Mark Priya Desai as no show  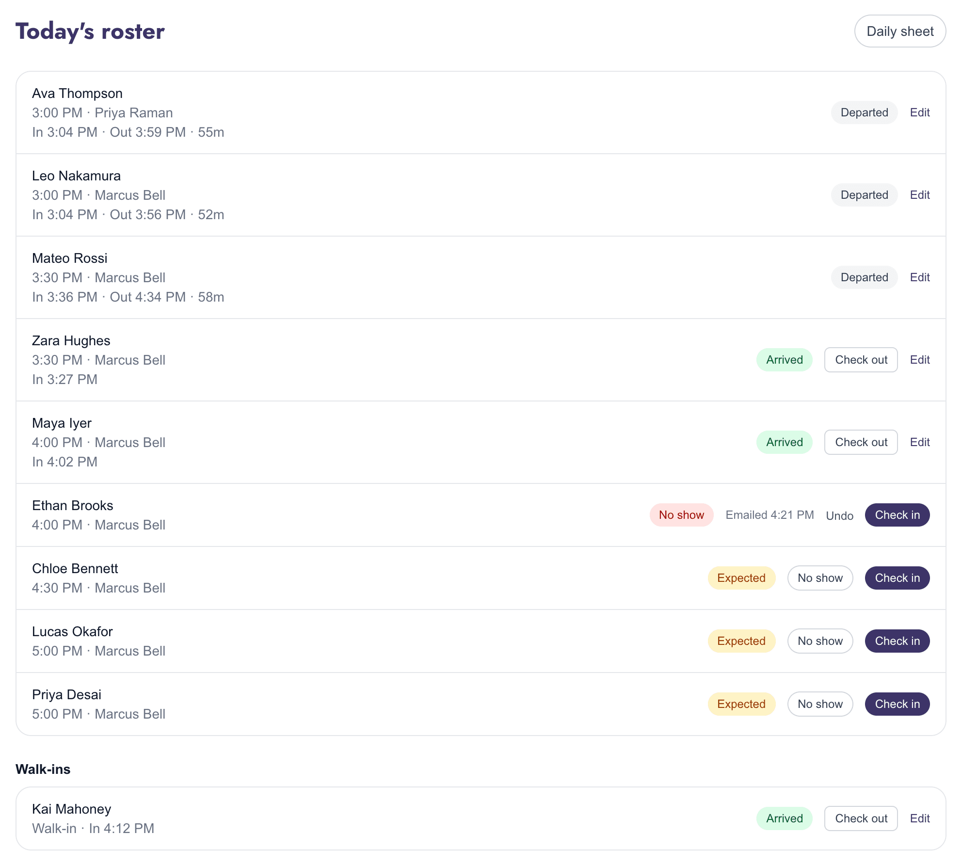point(820,704)
